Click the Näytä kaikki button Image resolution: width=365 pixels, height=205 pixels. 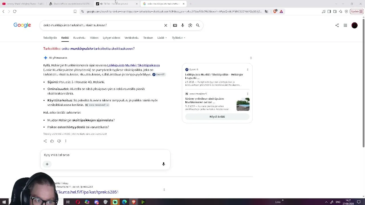coord(217,116)
